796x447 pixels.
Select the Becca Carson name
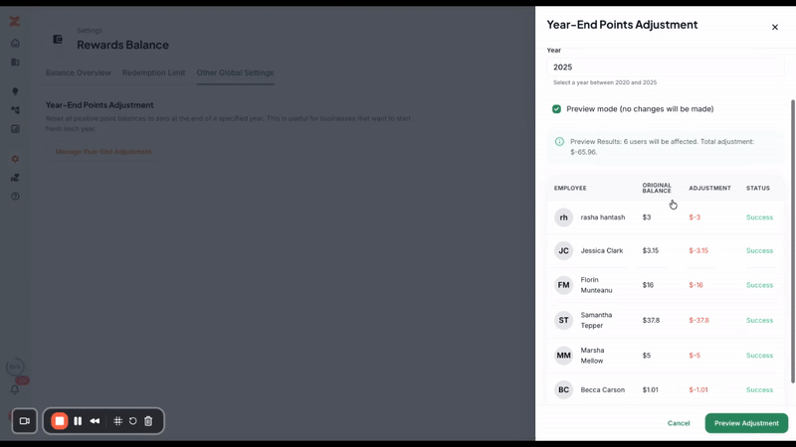[x=603, y=389]
